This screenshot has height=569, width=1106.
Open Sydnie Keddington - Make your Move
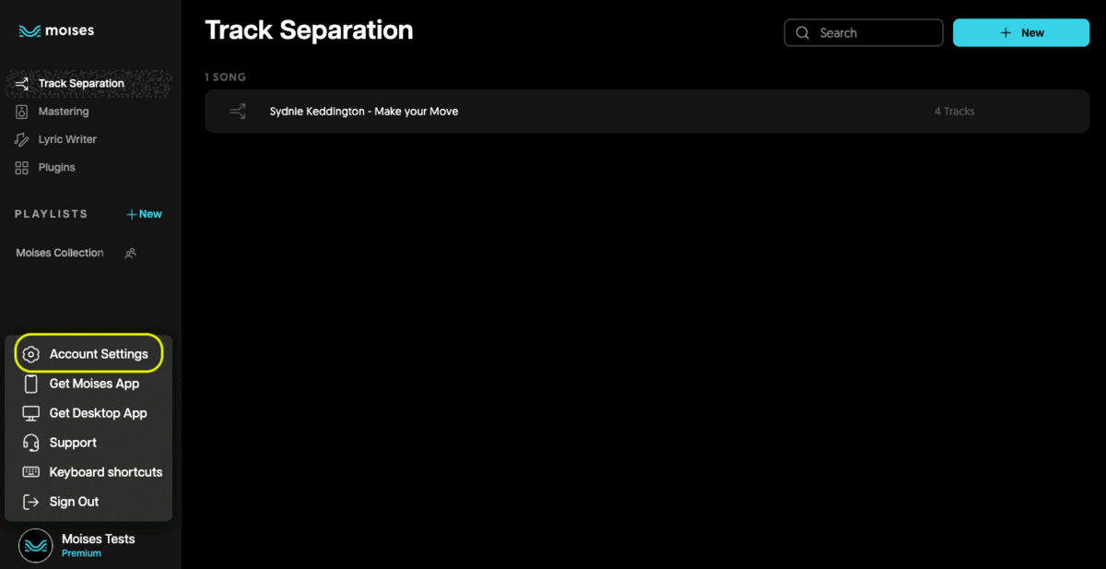pyautogui.click(x=364, y=112)
